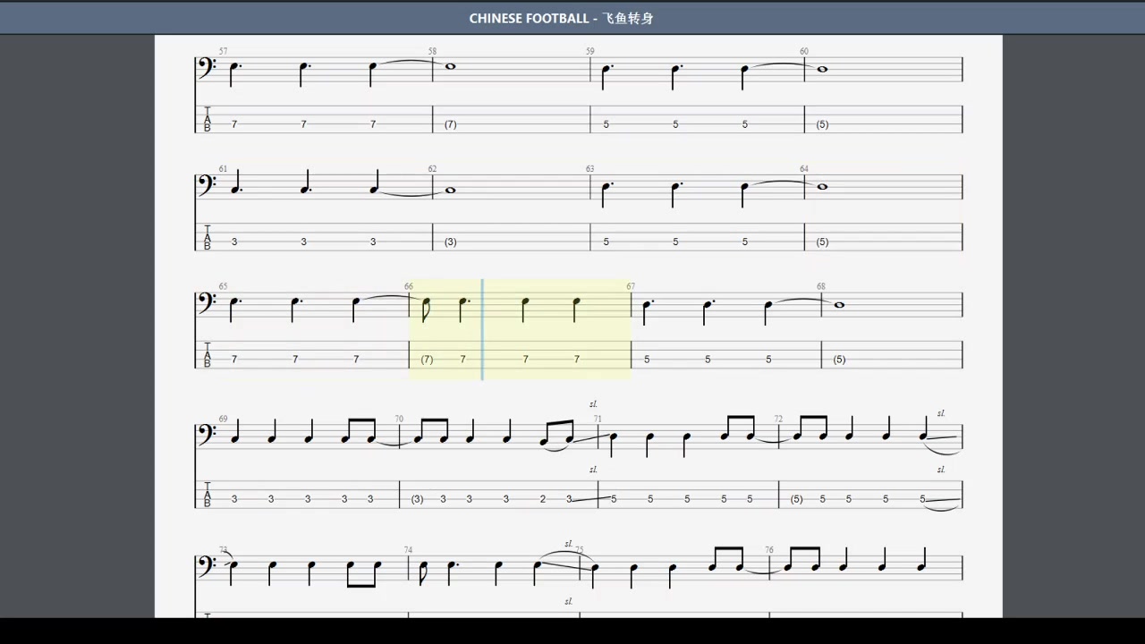This screenshot has height=644, width=1145.
Task: Select measure number 71
Action: pos(598,419)
